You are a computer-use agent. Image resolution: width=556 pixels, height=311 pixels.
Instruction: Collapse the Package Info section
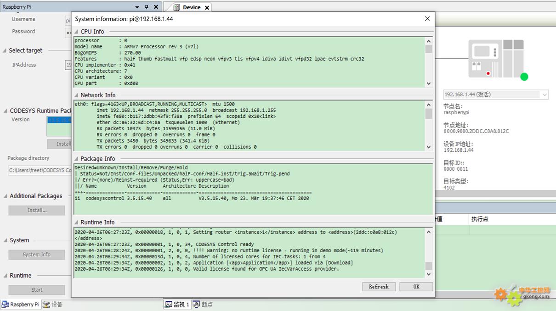tap(77, 159)
